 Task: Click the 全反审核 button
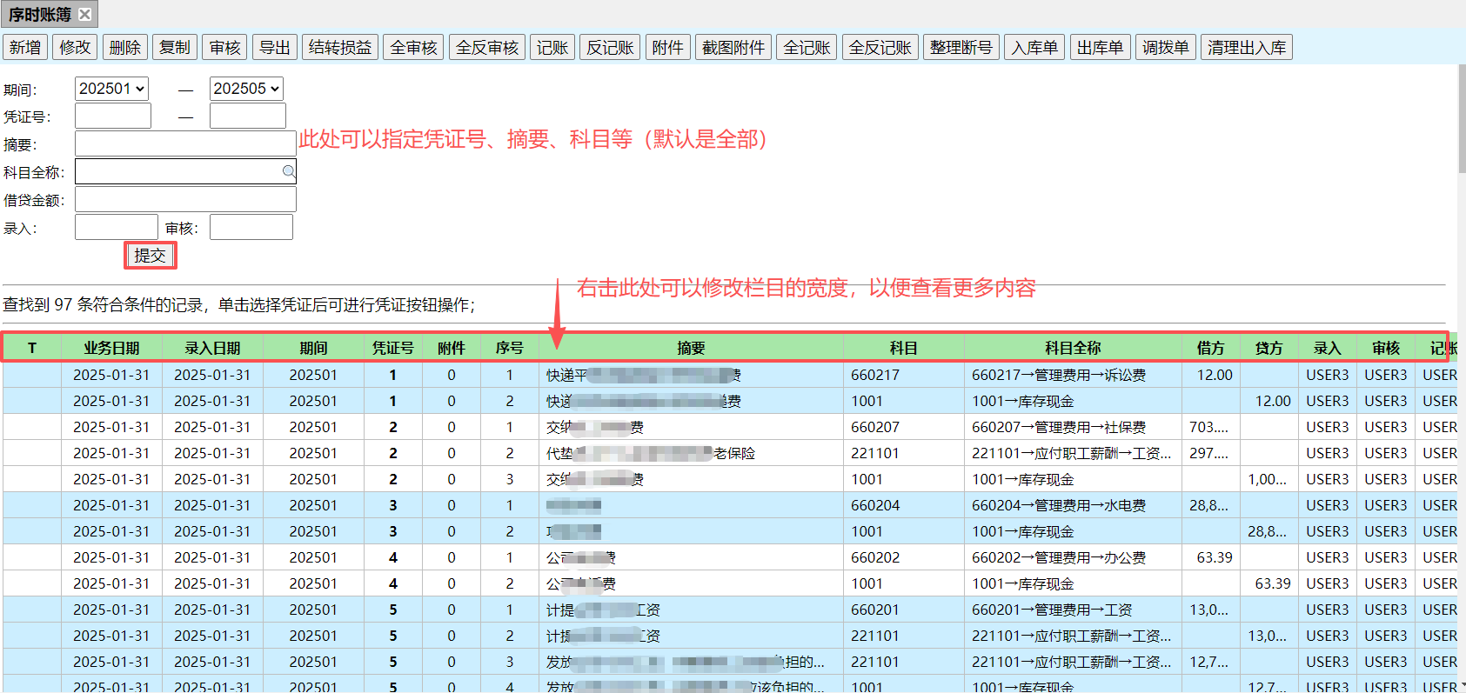(x=487, y=47)
